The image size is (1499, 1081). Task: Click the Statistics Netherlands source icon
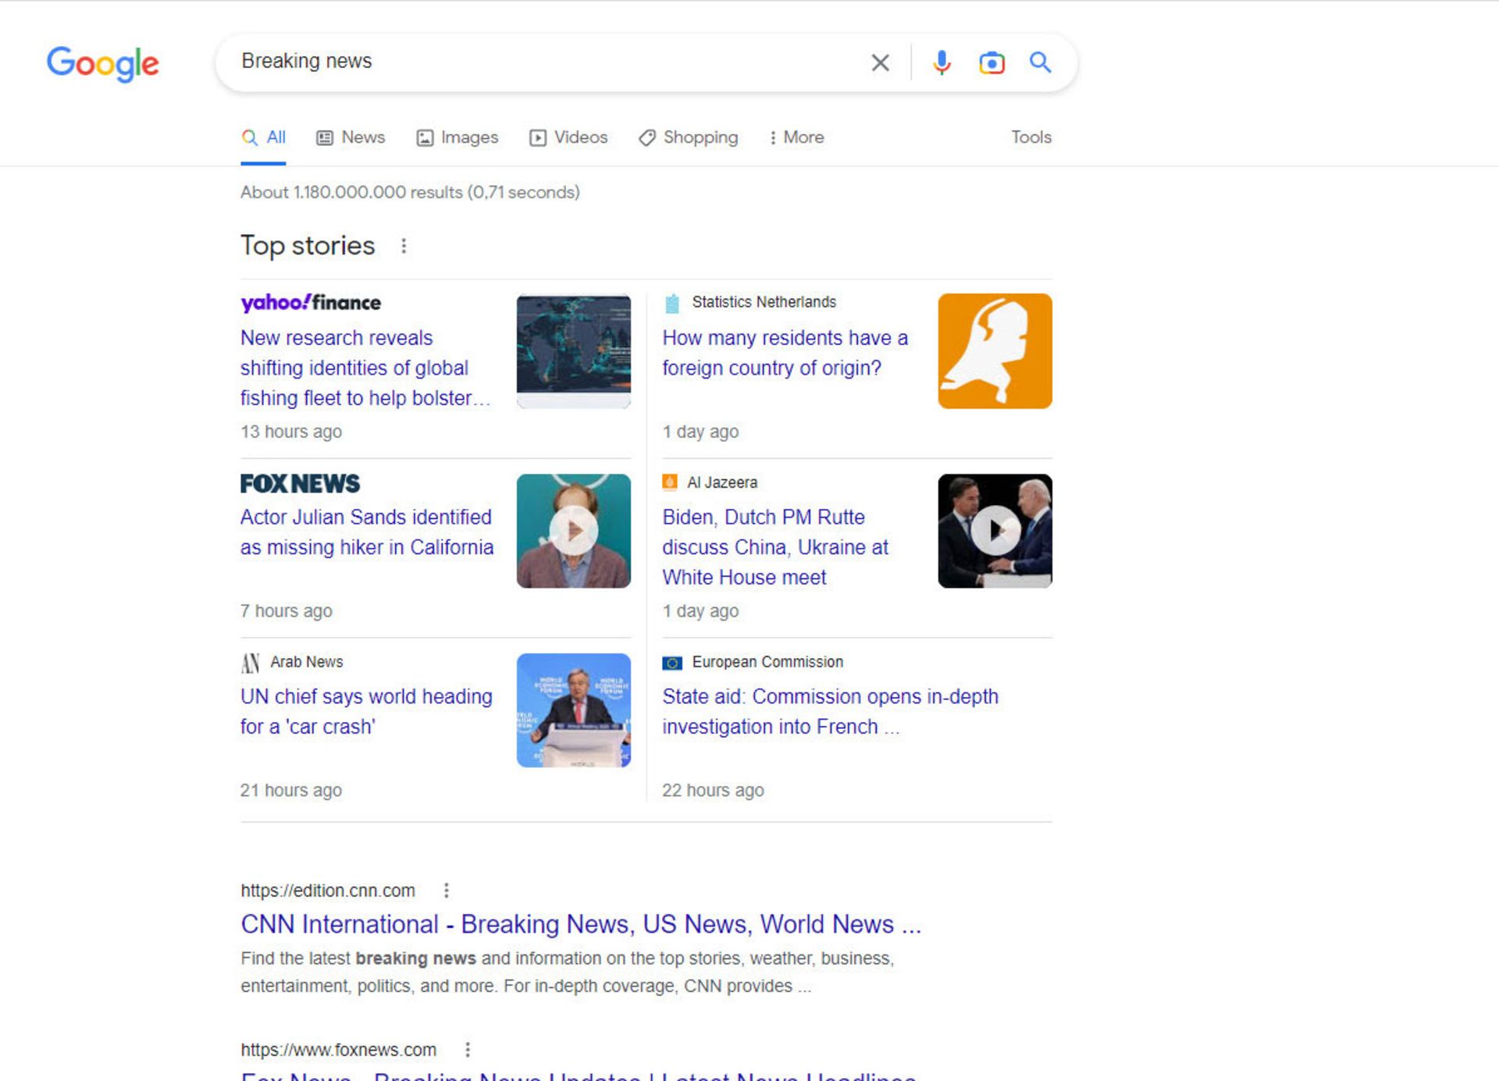coord(671,303)
